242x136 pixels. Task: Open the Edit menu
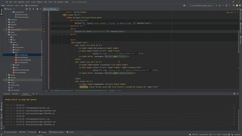click(11, 2)
